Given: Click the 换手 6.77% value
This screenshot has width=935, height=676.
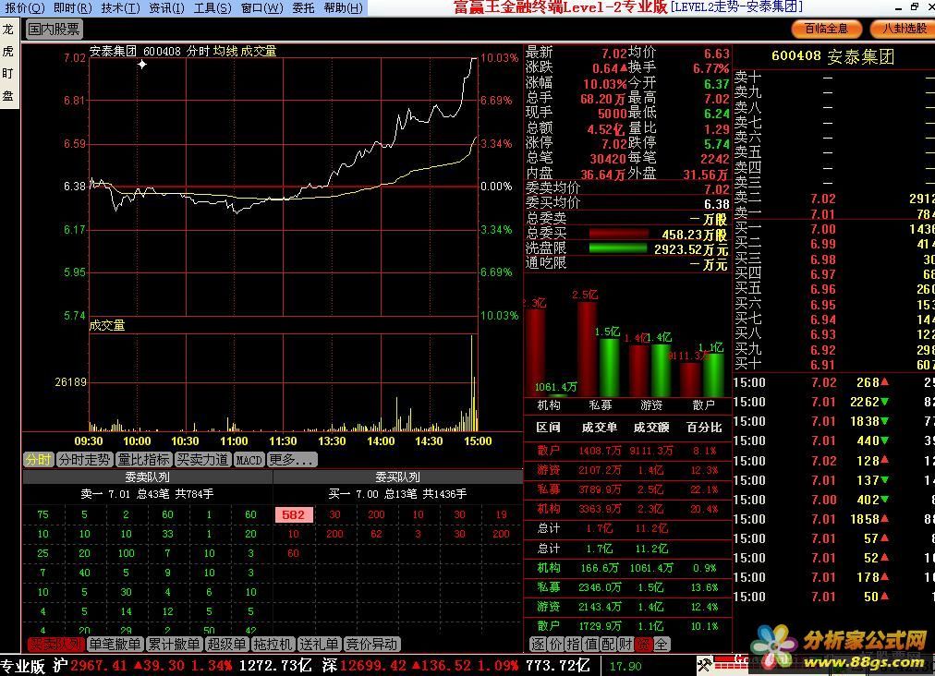Looking at the screenshot, I should click(x=710, y=68).
